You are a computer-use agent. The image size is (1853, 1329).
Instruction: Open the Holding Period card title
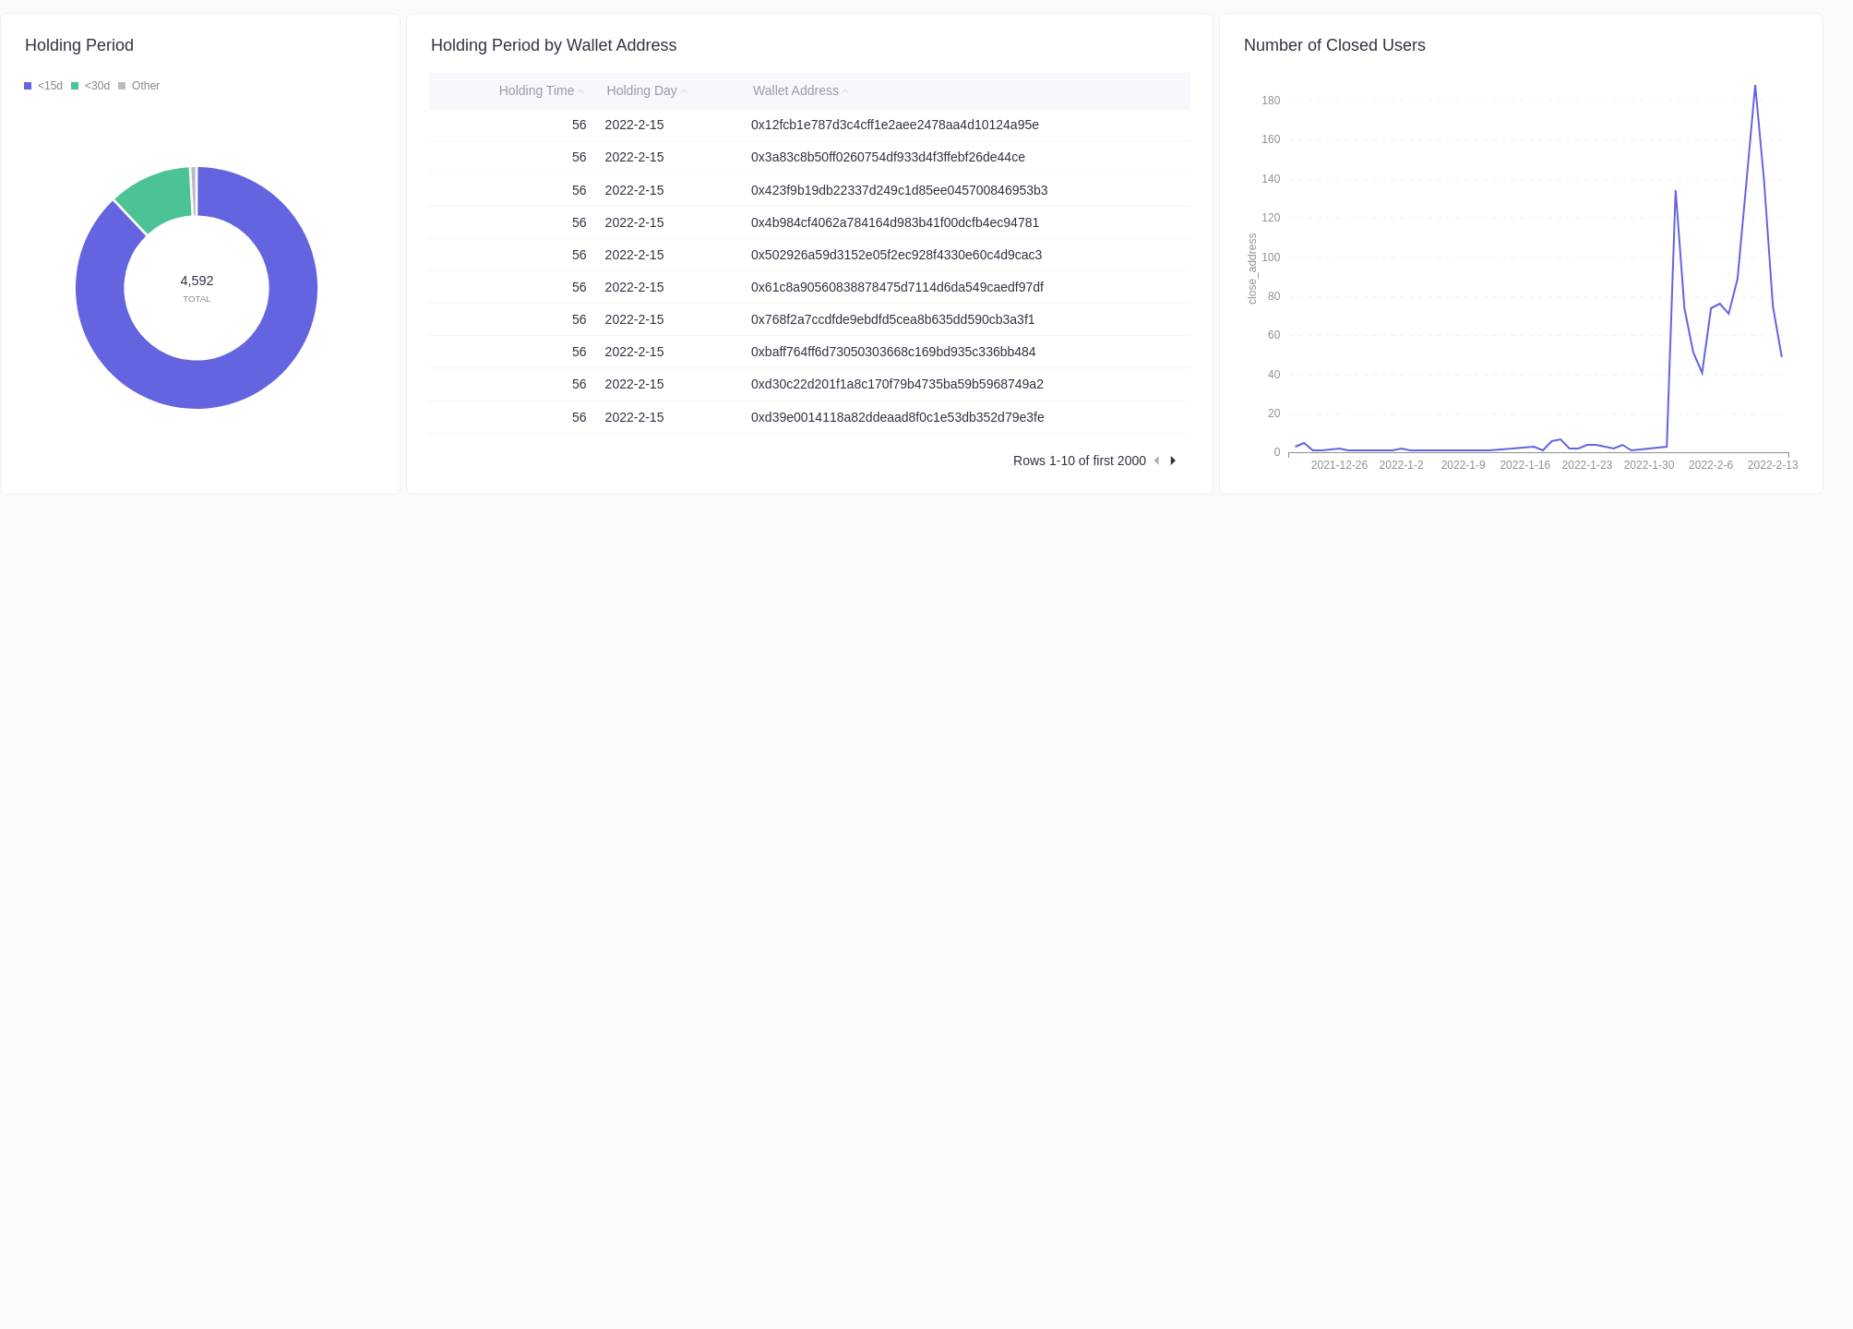click(x=79, y=44)
